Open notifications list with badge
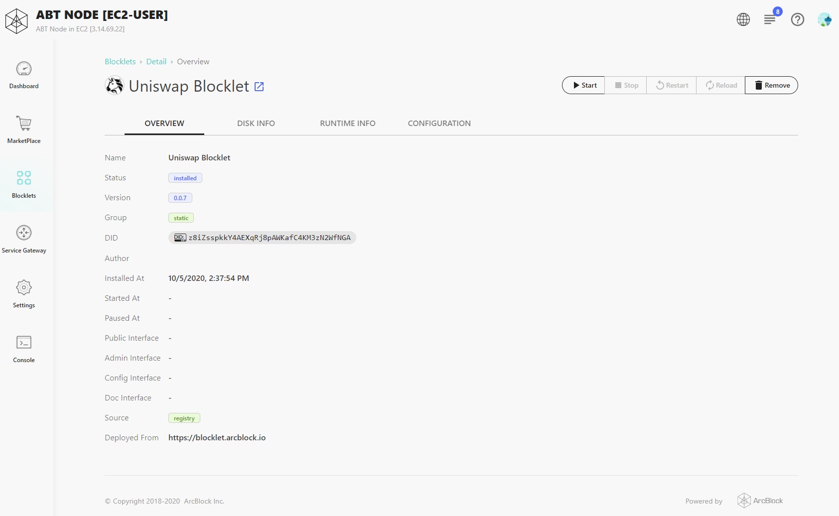The width and height of the screenshot is (839, 516). click(770, 19)
